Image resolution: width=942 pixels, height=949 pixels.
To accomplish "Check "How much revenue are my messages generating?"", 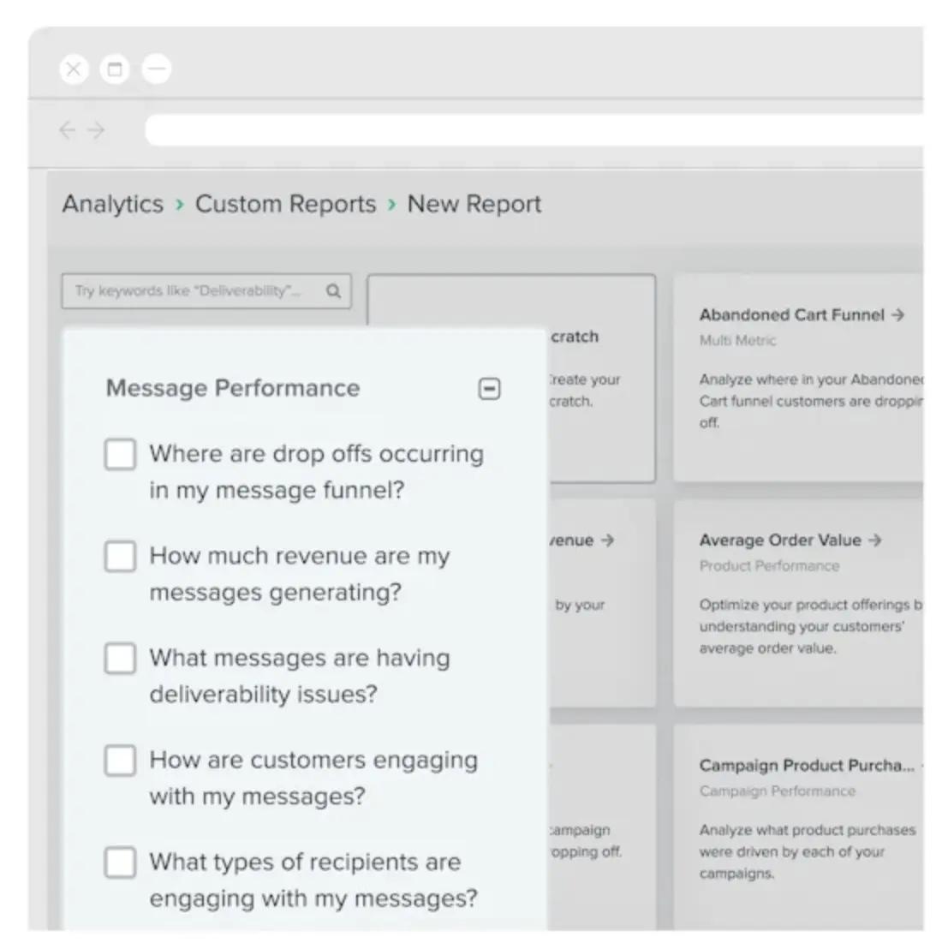I will pyautogui.click(x=120, y=556).
